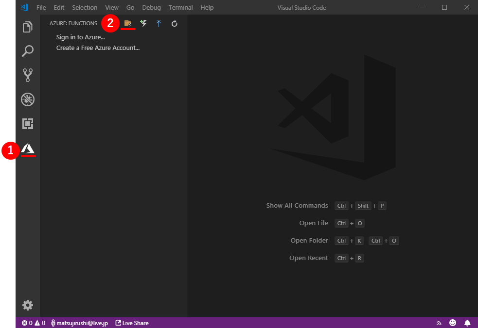Open the Debug menu
The height and width of the screenshot is (328, 478).
tap(152, 7)
